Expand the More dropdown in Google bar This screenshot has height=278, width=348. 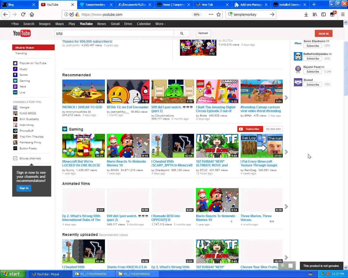pos(160,24)
